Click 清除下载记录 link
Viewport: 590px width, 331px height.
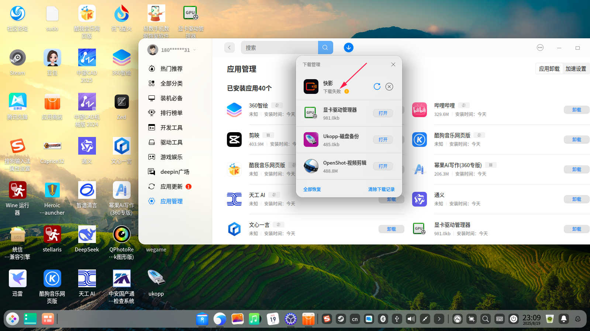382,189
